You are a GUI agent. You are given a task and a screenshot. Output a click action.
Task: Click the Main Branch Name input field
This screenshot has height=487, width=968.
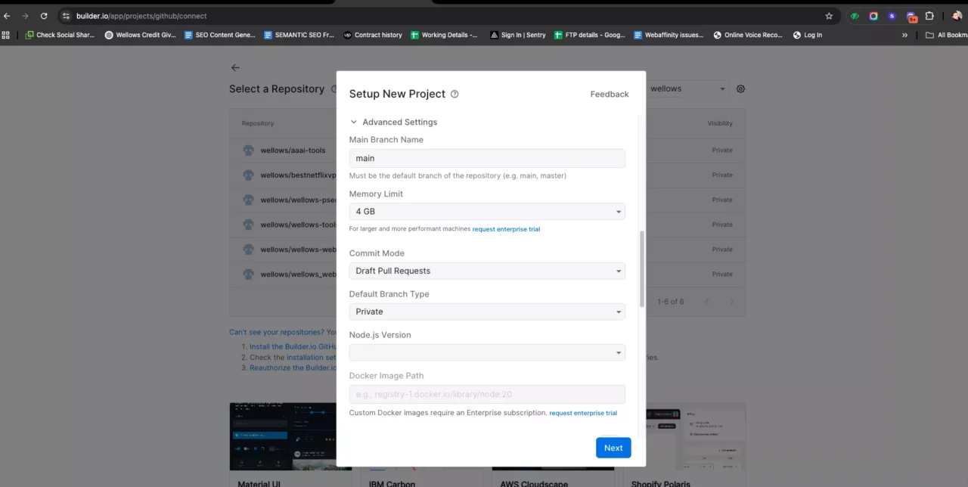point(487,158)
